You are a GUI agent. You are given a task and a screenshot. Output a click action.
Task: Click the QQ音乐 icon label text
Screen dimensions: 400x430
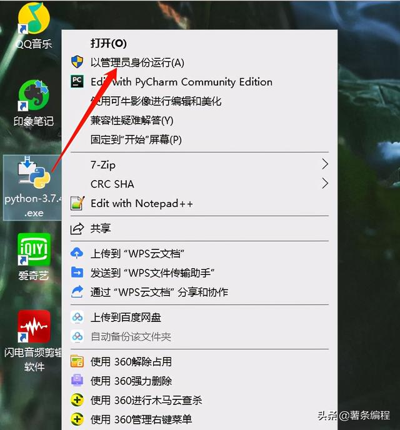(34, 44)
